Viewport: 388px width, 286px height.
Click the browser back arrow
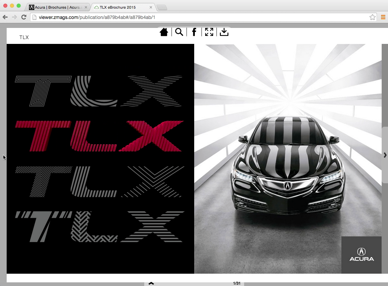[x=5, y=17]
